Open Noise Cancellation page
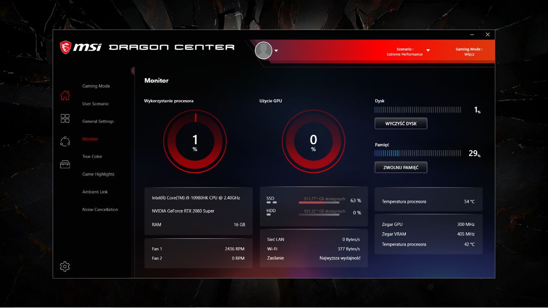Image resolution: width=548 pixels, height=308 pixels. click(x=100, y=210)
